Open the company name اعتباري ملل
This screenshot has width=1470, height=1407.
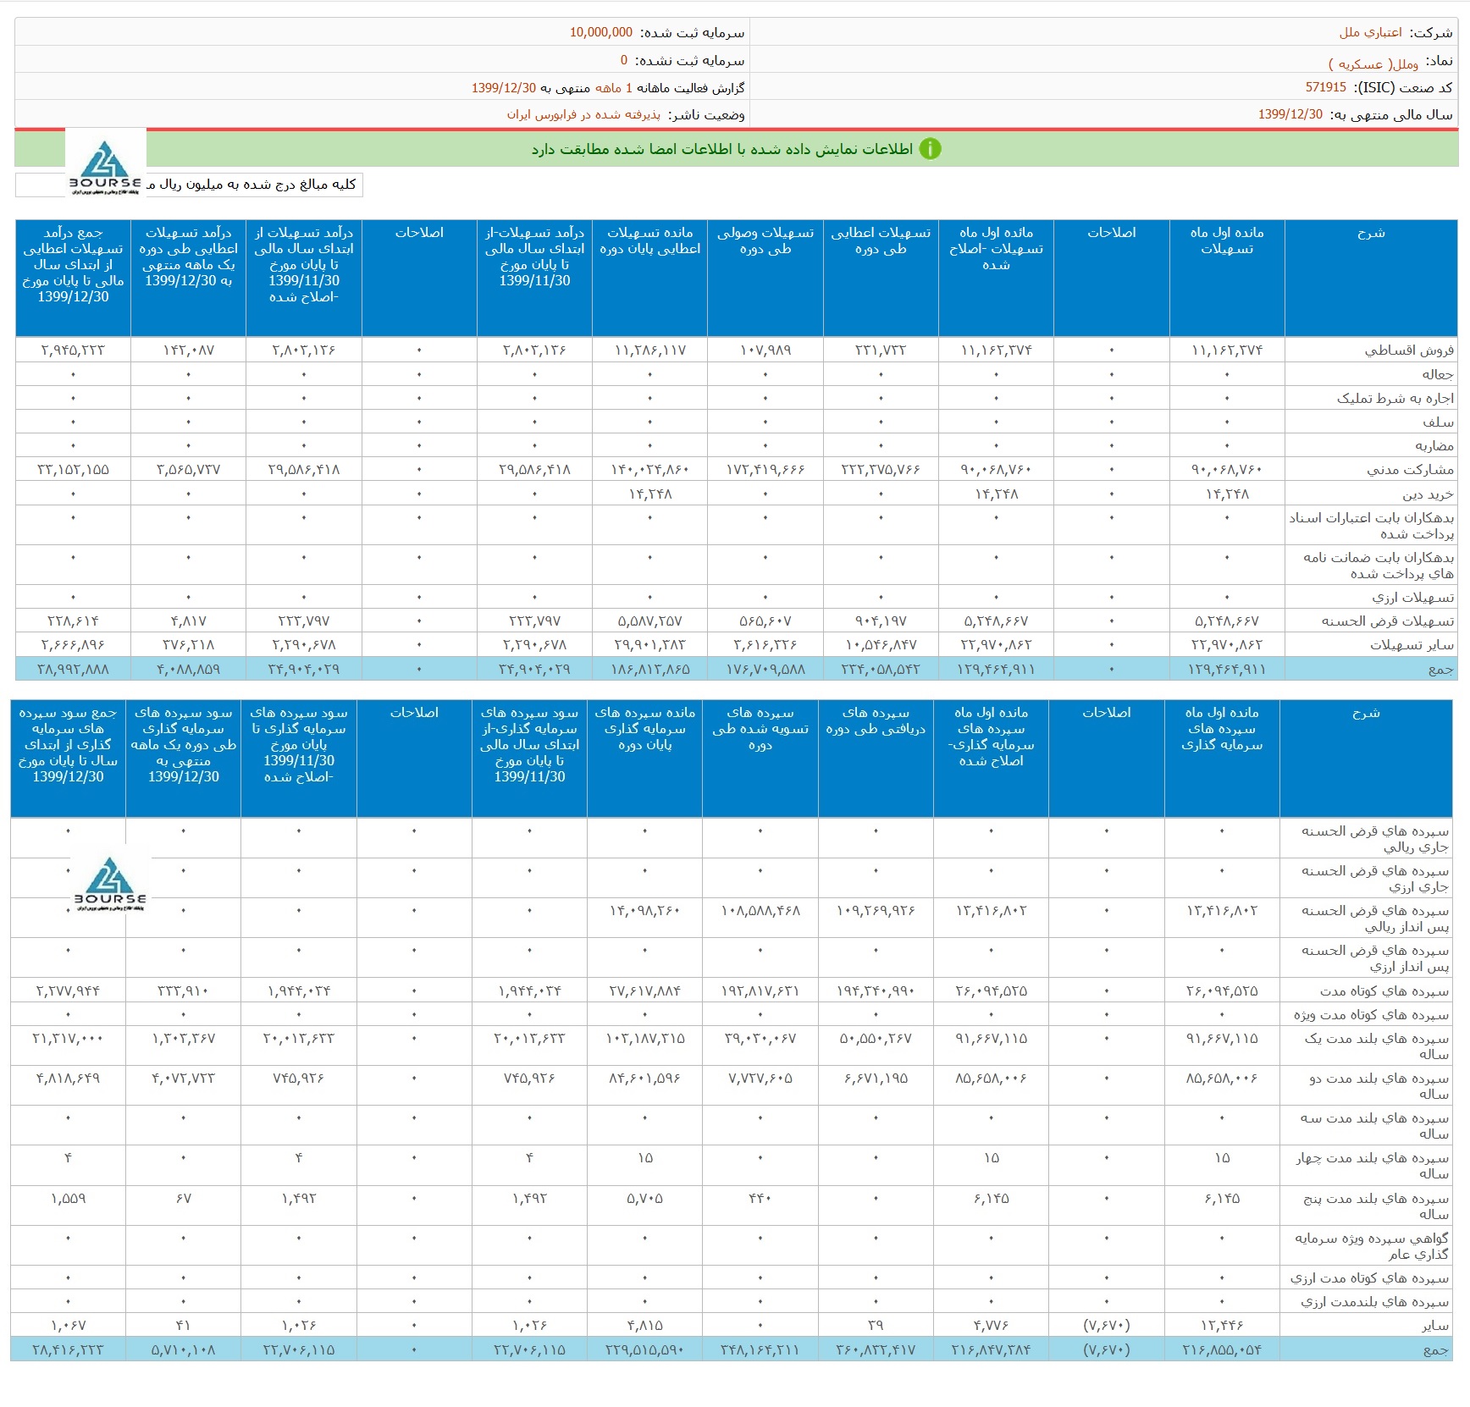point(1370,32)
